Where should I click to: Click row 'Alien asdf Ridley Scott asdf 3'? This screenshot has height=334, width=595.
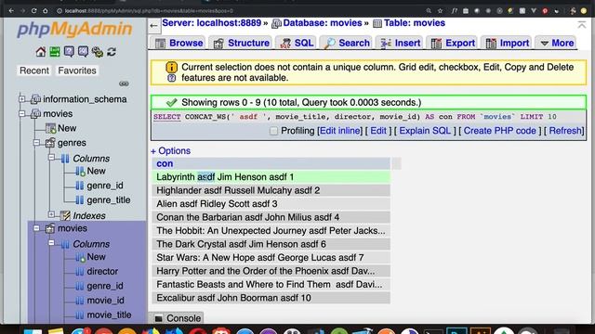click(271, 204)
